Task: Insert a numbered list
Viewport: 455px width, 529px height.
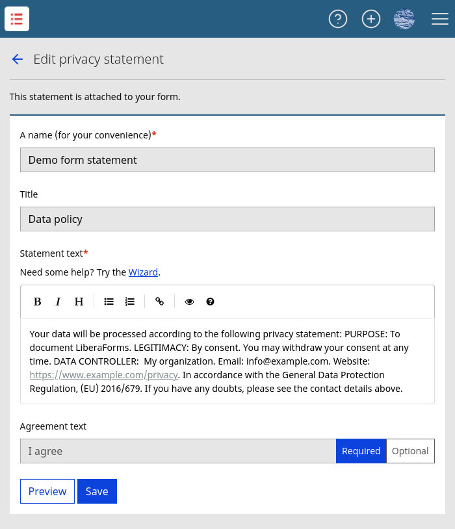Action: [129, 302]
